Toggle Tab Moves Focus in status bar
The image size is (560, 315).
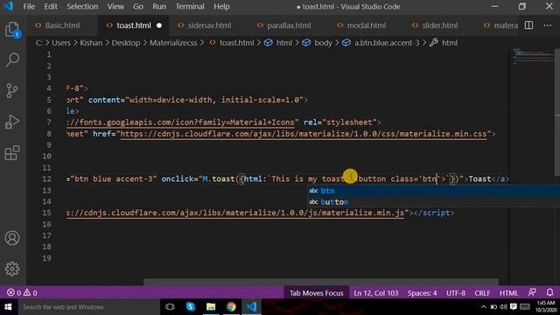[x=316, y=293]
